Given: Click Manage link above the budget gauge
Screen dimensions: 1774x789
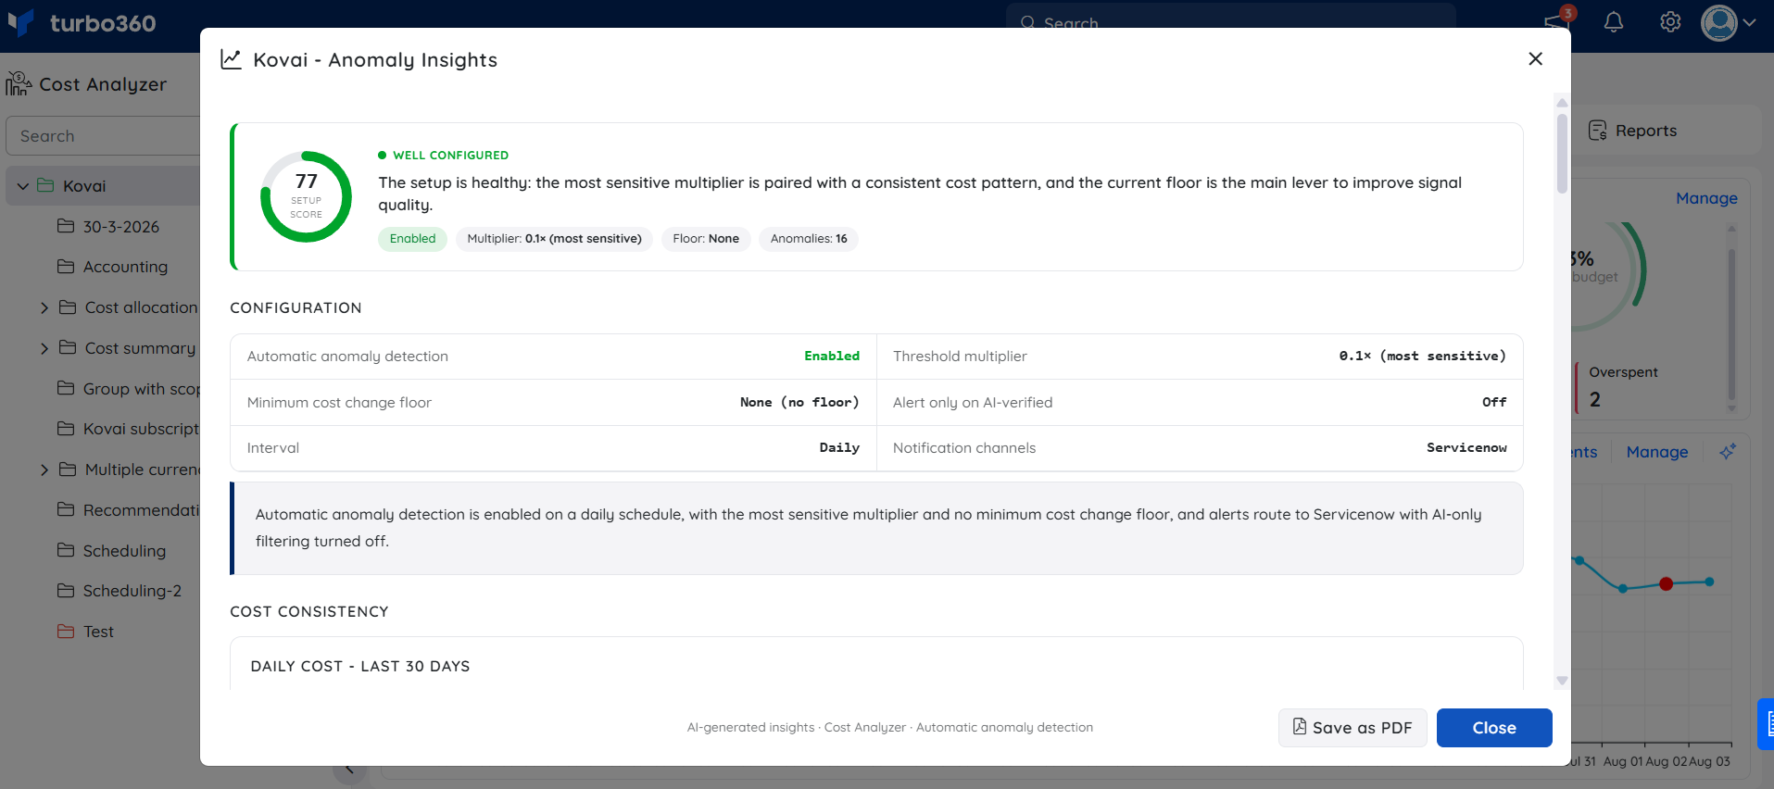Looking at the screenshot, I should (1706, 198).
